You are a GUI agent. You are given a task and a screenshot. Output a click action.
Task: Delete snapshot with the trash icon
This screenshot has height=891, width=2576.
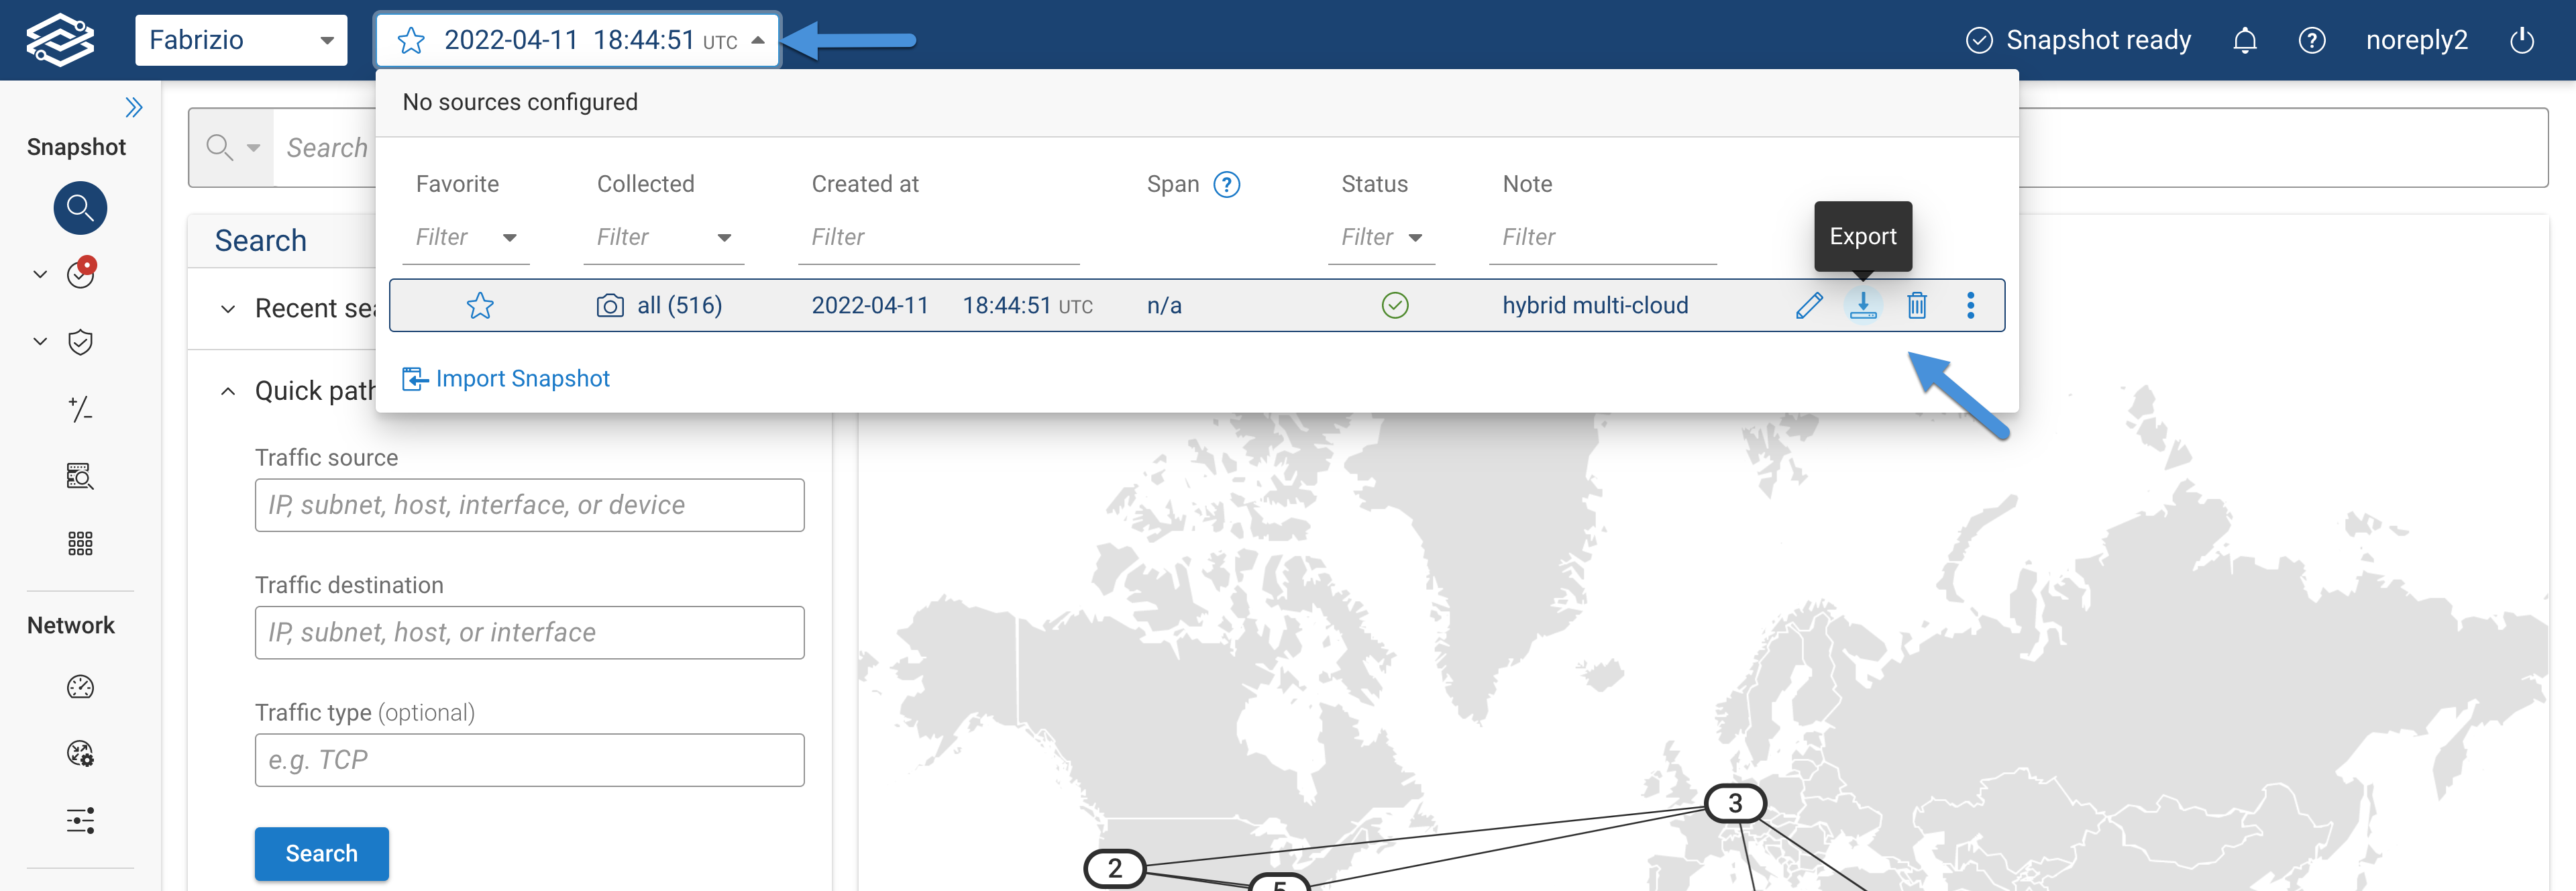pyautogui.click(x=1916, y=305)
